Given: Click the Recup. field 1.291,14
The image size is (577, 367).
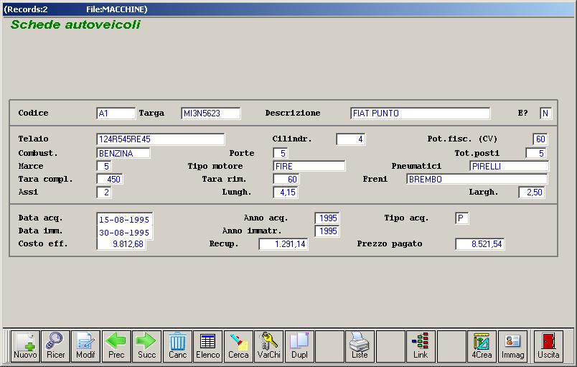Looking at the screenshot, I should pos(283,244).
